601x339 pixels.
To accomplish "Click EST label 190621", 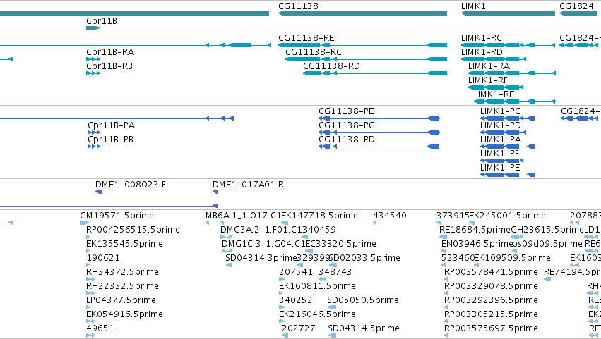I will (102, 258).
